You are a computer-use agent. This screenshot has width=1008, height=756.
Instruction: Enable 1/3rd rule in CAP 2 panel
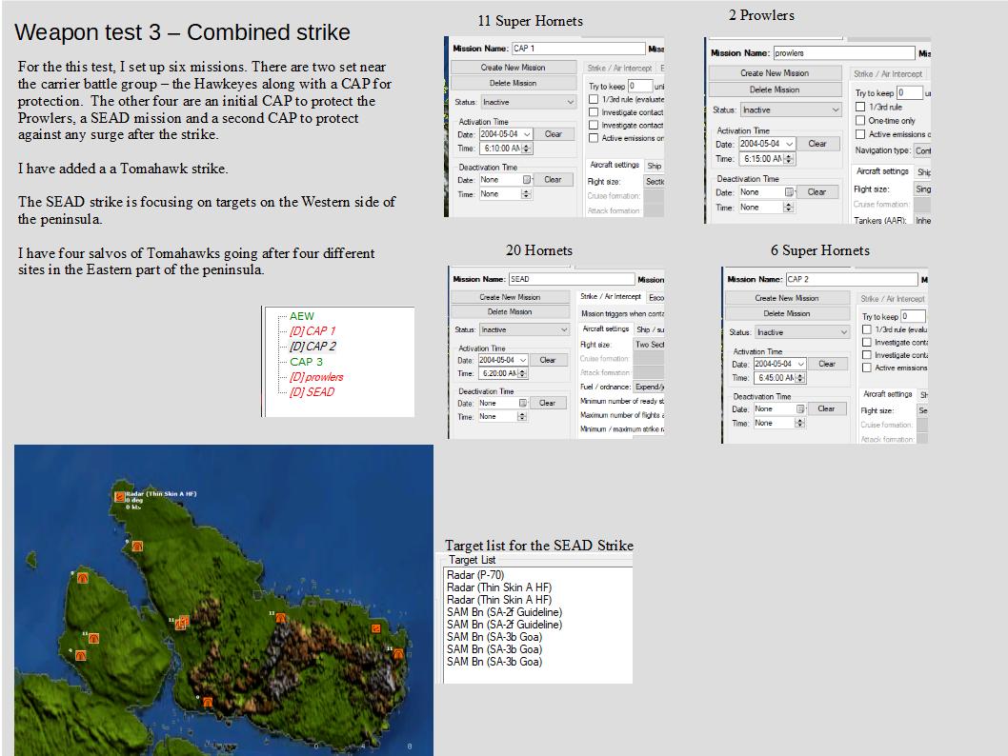(867, 328)
